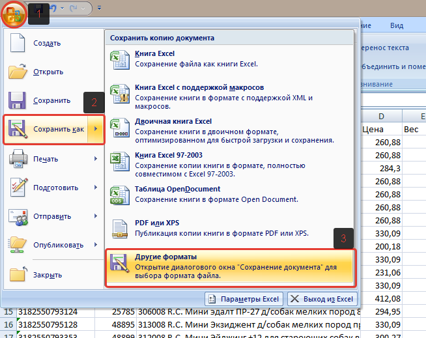Viewport: 426px width, 338px height.
Task: Select cell containing 48895
Action: tap(115, 325)
